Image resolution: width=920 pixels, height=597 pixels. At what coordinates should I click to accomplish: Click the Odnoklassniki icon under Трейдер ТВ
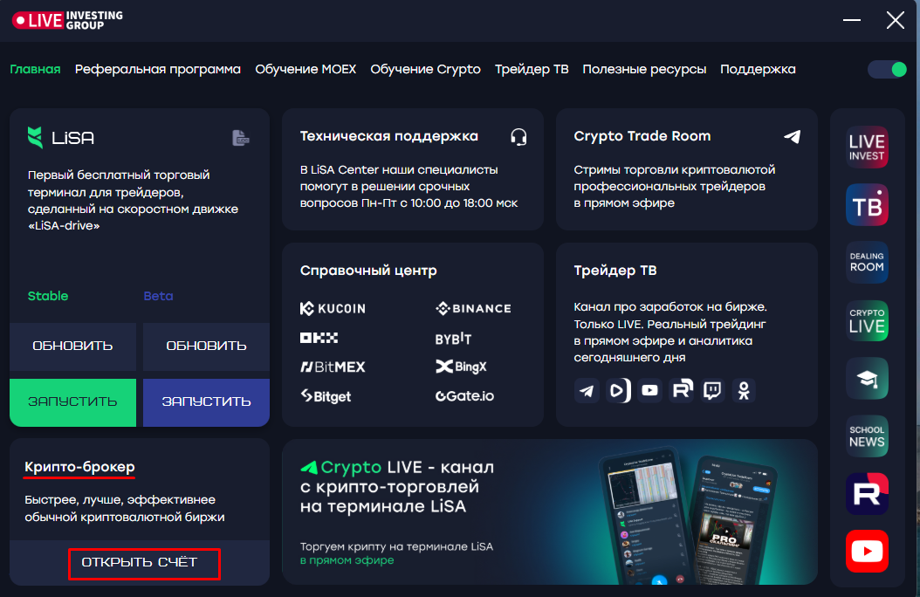click(744, 390)
